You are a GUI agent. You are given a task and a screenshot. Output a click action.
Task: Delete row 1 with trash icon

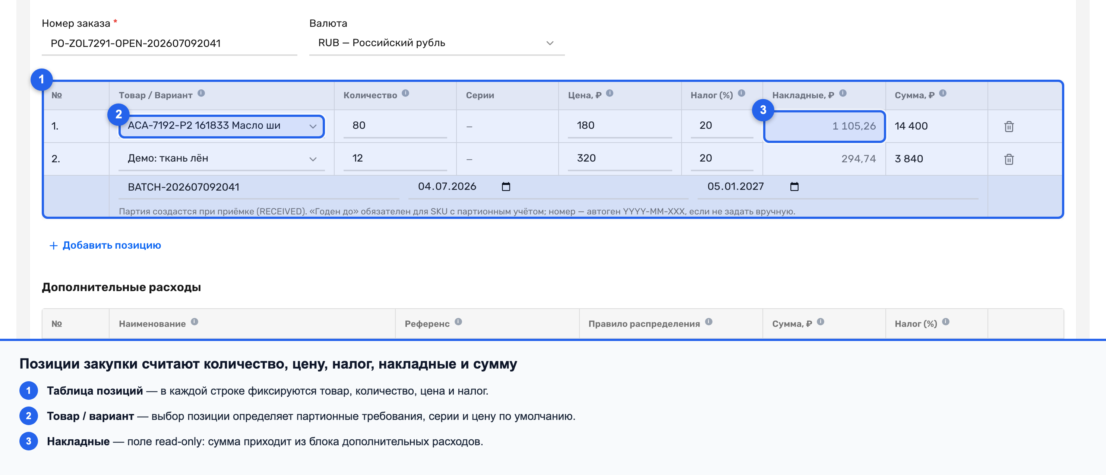point(1009,127)
